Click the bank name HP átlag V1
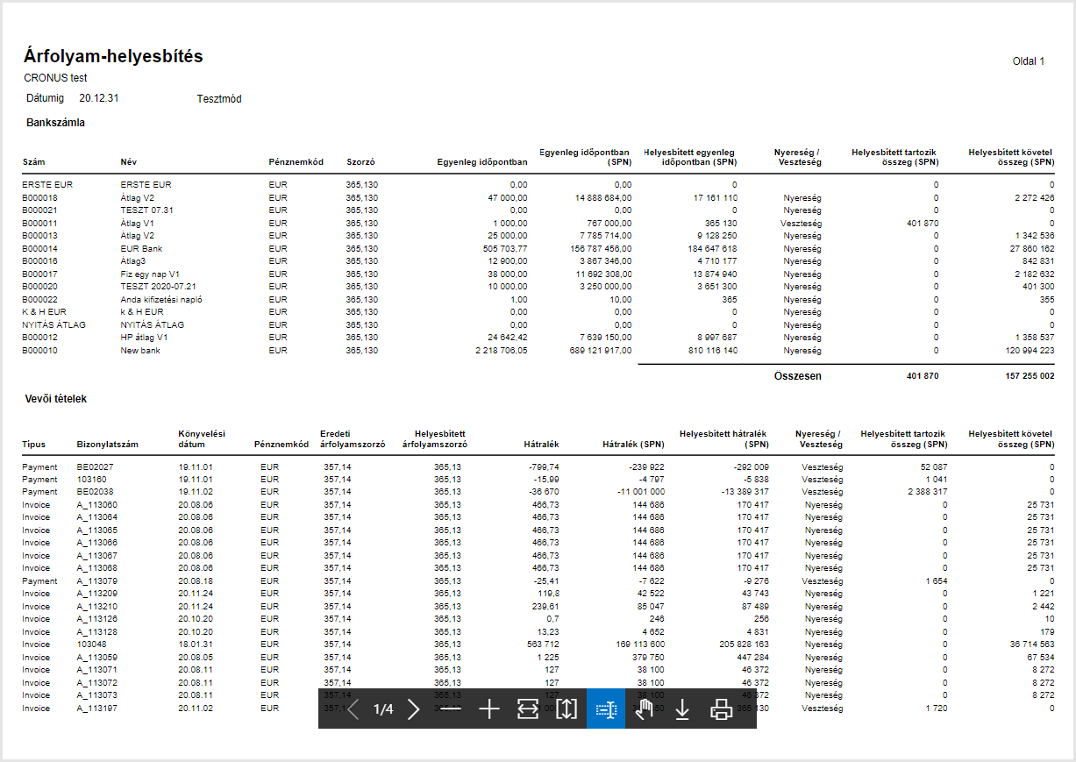 (144, 338)
